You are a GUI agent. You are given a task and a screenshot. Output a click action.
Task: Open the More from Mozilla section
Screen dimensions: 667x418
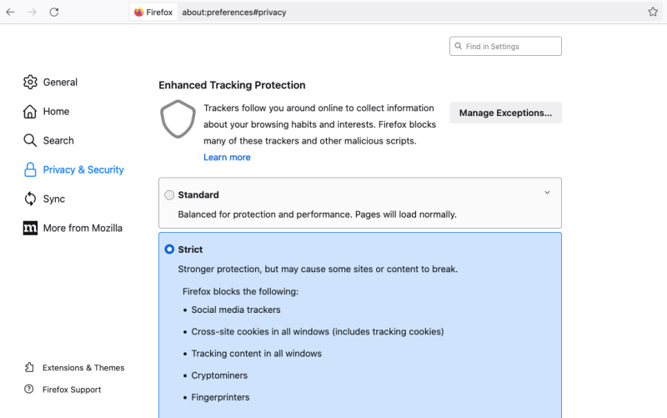(x=83, y=228)
